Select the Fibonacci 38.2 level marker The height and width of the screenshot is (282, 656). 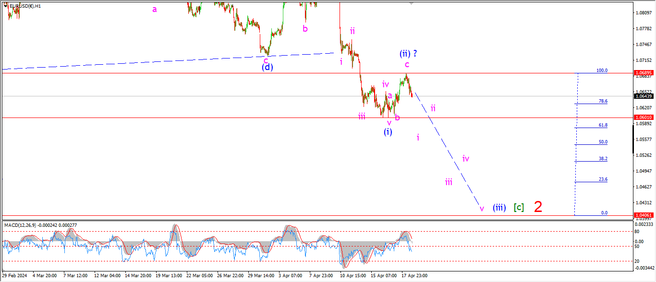(x=603, y=159)
